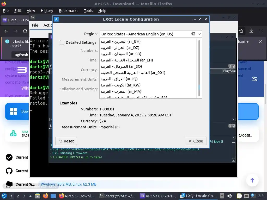Open Firefox File menu
267x200 pixels.
6,11
